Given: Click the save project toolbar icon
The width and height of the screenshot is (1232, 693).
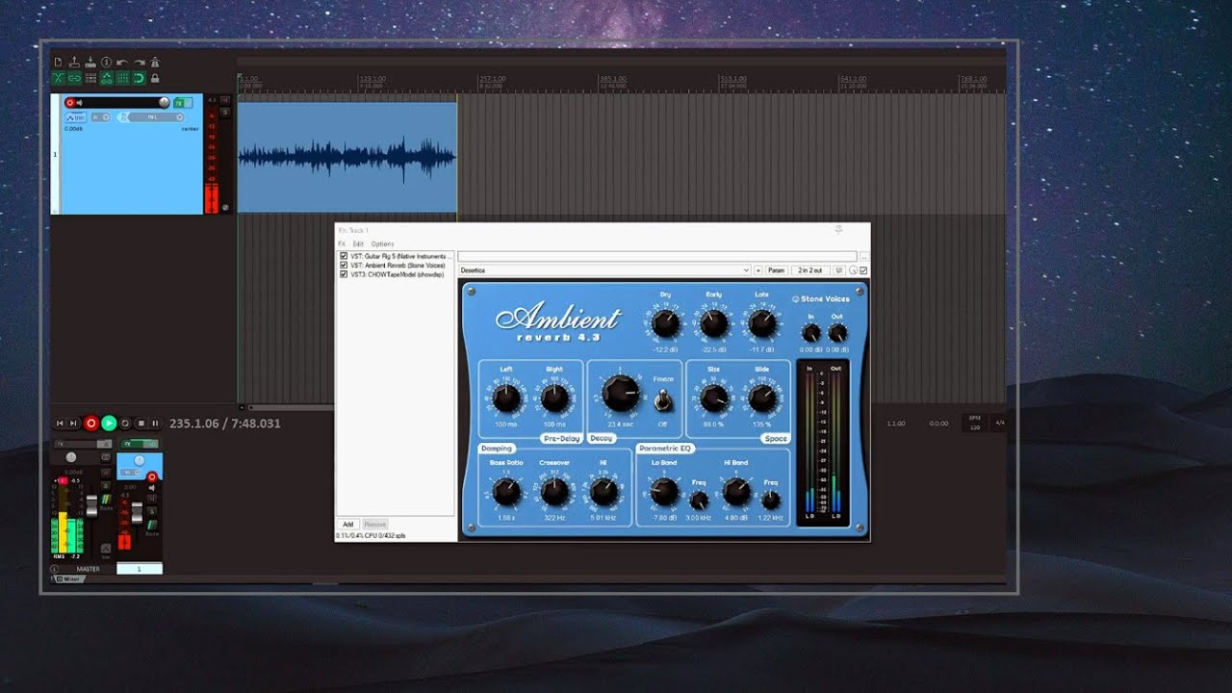Looking at the screenshot, I should pyautogui.click(x=90, y=63).
